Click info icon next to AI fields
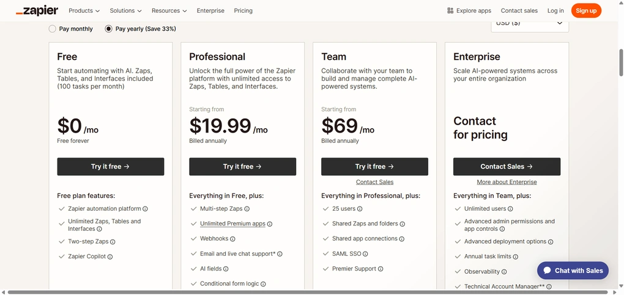 [x=226, y=269]
